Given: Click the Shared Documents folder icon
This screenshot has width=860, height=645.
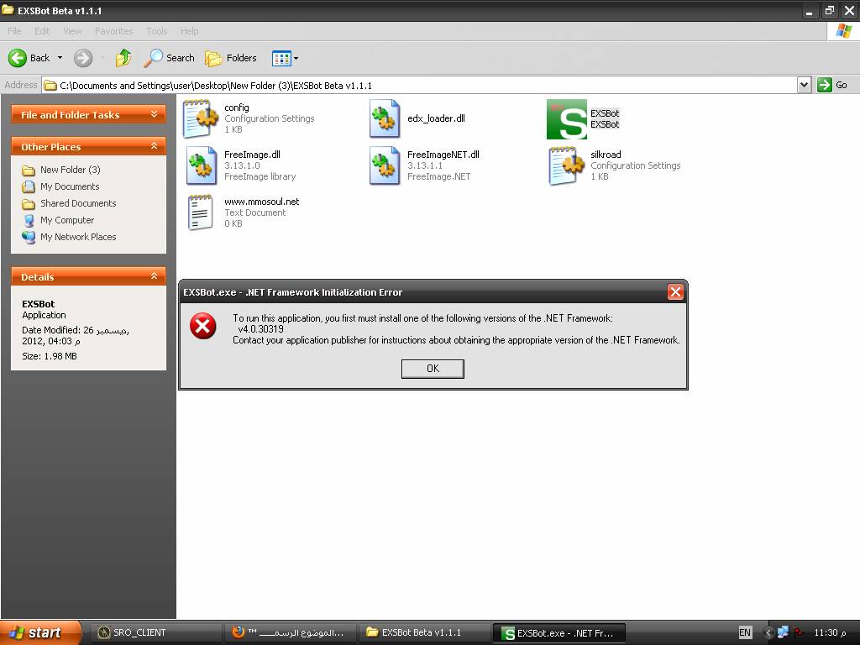Looking at the screenshot, I should pyautogui.click(x=29, y=204).
